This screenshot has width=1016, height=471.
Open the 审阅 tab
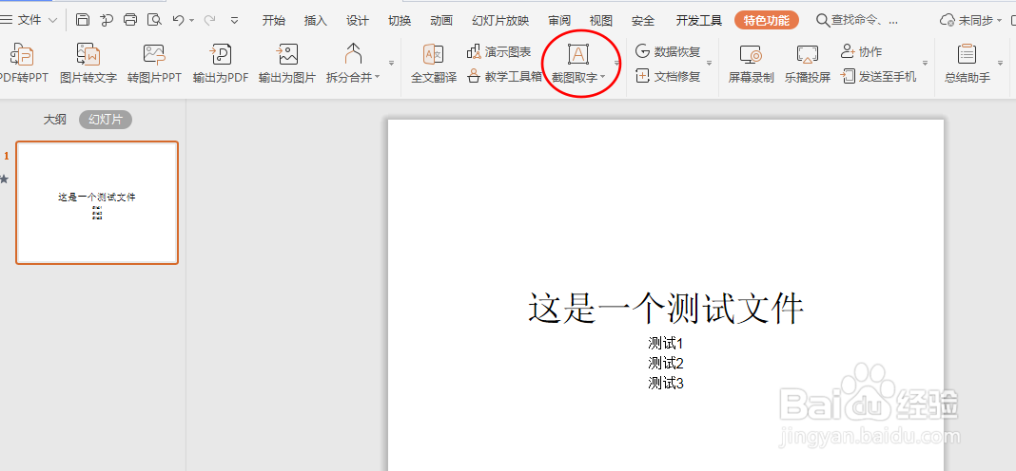(x=559, y=21)
